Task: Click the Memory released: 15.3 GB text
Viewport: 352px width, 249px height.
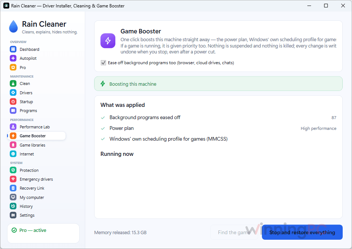Action: pyautogui.click(x=120, y=233)
